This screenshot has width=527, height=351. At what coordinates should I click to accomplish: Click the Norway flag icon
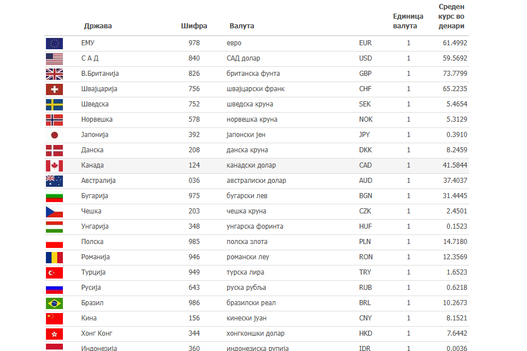[x=54, y=119]
